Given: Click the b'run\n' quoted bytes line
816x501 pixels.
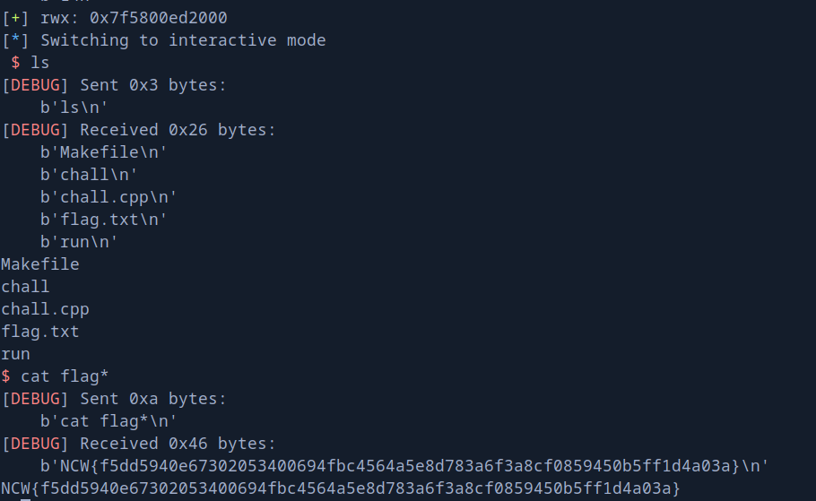Looking at the screenshot, I should pyautogui.click(x=79, y=242).
